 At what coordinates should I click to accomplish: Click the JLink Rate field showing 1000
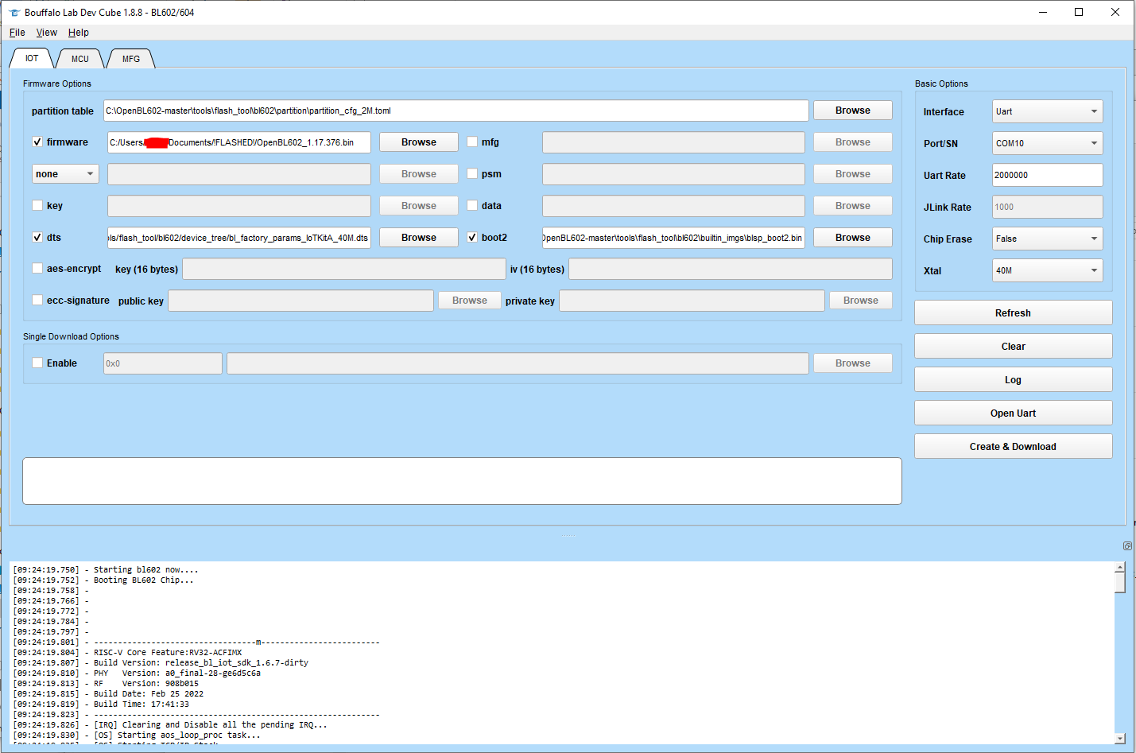click(1047, 207)
